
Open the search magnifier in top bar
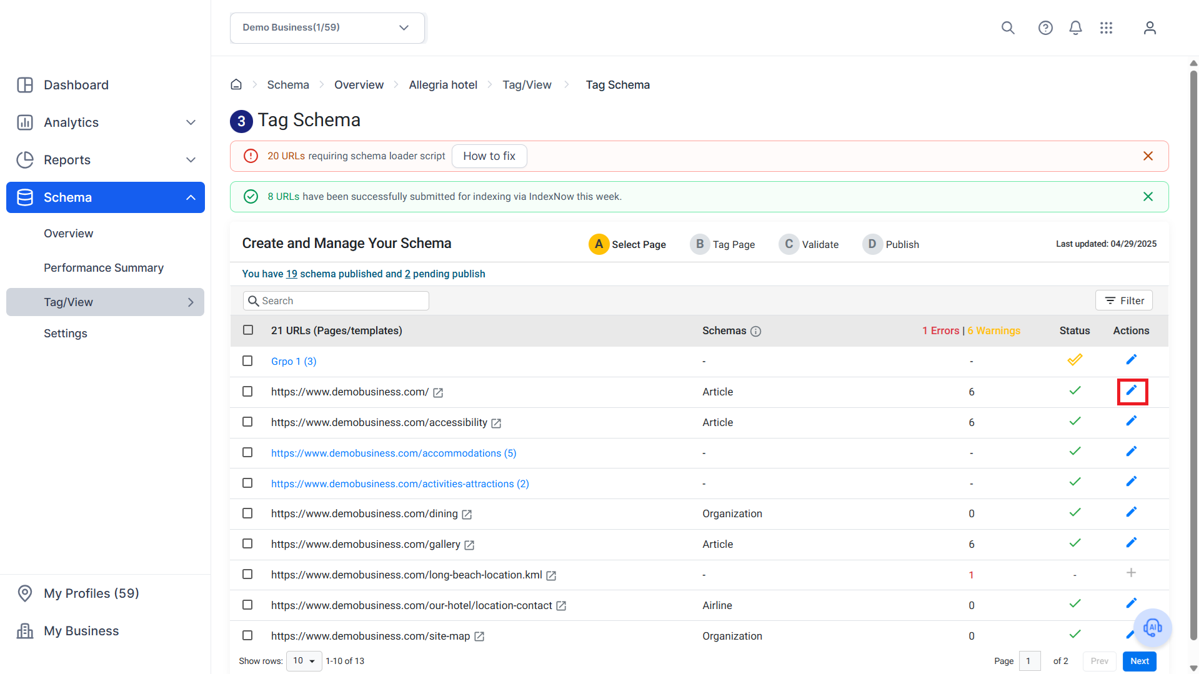[x=1008, y=28]
